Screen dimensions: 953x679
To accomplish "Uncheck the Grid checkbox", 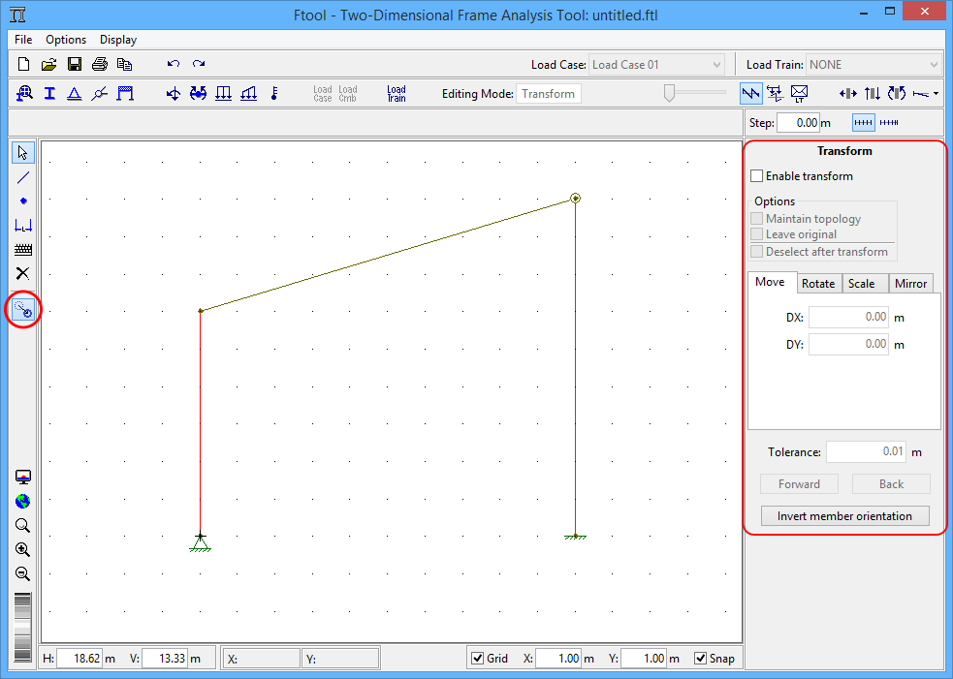I will 477,659.
